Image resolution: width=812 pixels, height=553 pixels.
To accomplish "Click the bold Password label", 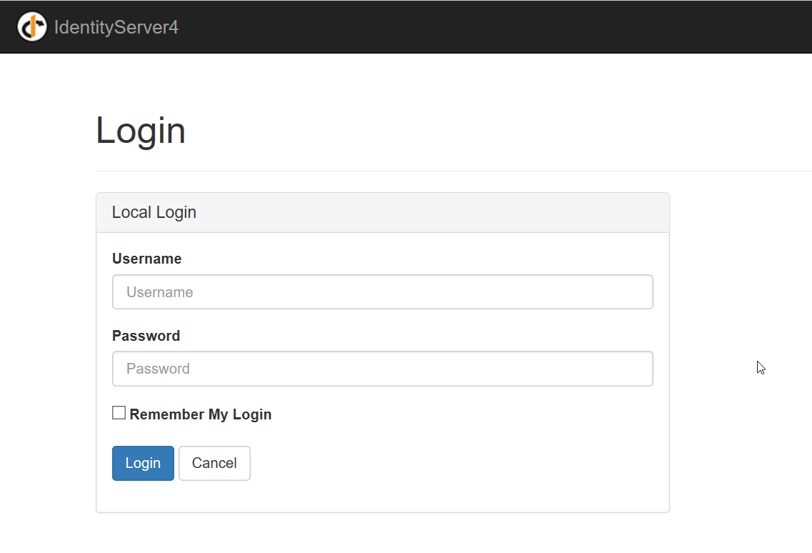I will [x=146, y=336].
